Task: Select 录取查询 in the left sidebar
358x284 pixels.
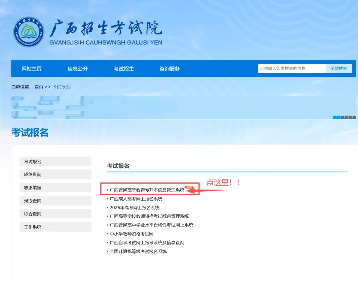Action: pos(55,201)
